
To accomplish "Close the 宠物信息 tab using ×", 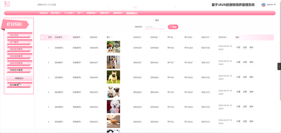I will click(x=109, y=13).
